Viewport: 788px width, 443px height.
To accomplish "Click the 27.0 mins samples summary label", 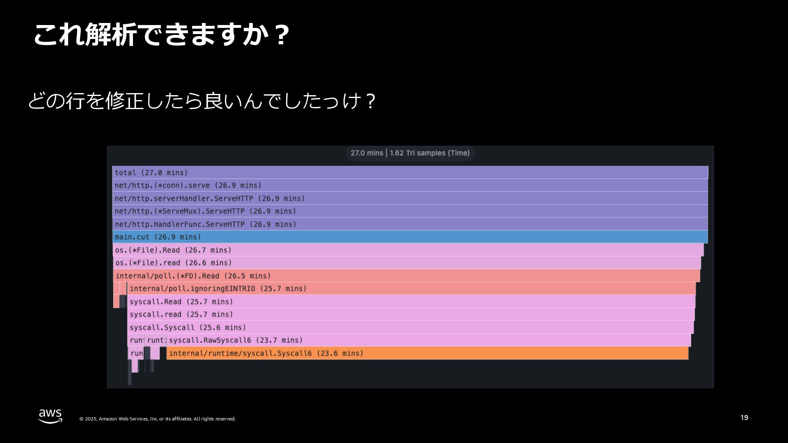I will click(x=410, y=153).
